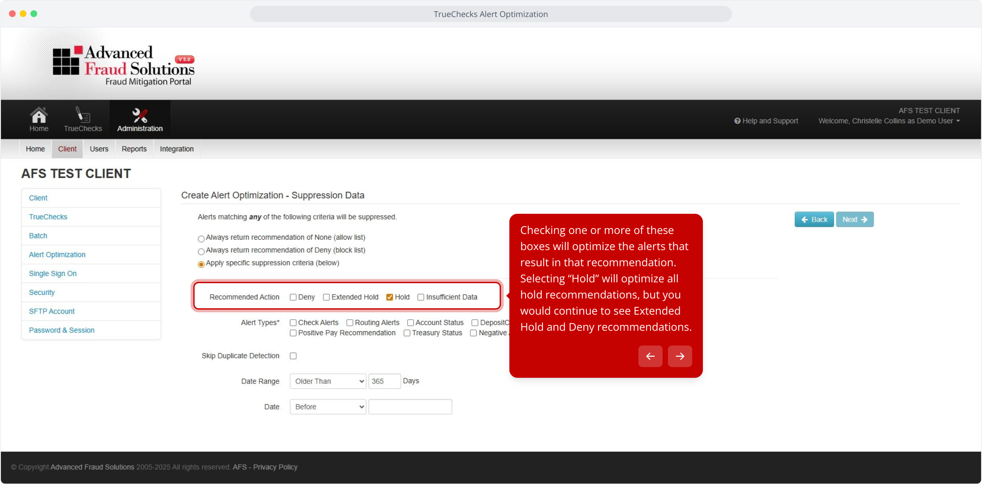Click the Help and Support question icon
This screenshot has height=484, width=982.
pos(737,121)
